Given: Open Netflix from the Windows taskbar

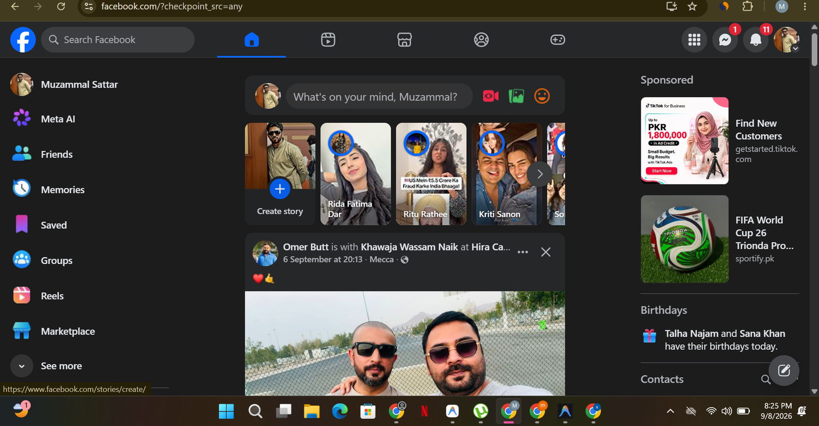Looking at the screenshot, I should coord(424,411).
